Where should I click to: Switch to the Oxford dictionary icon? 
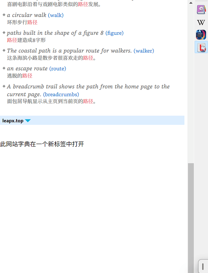click(x=201, y=35)
